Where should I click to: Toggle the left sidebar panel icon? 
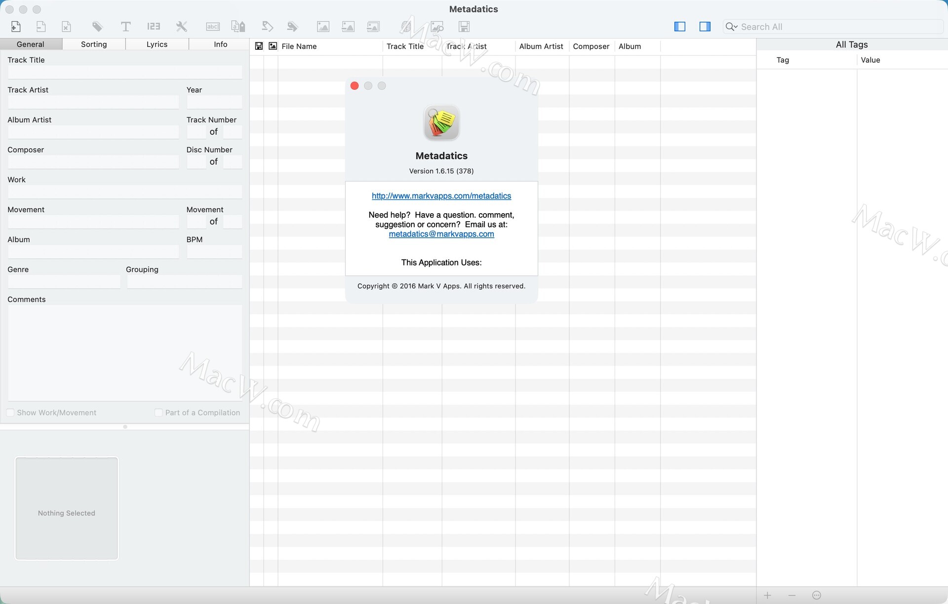[x=680, y=27]
